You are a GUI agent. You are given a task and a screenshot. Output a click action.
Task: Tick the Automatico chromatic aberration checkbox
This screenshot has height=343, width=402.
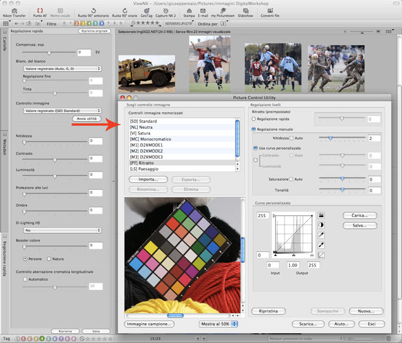coord(24,279)
